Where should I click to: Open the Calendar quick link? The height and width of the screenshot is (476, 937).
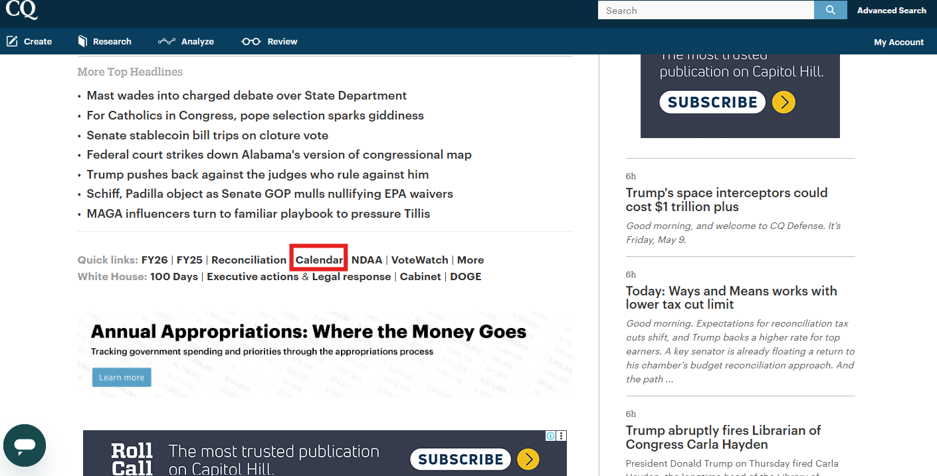click(x=319, y=260)
